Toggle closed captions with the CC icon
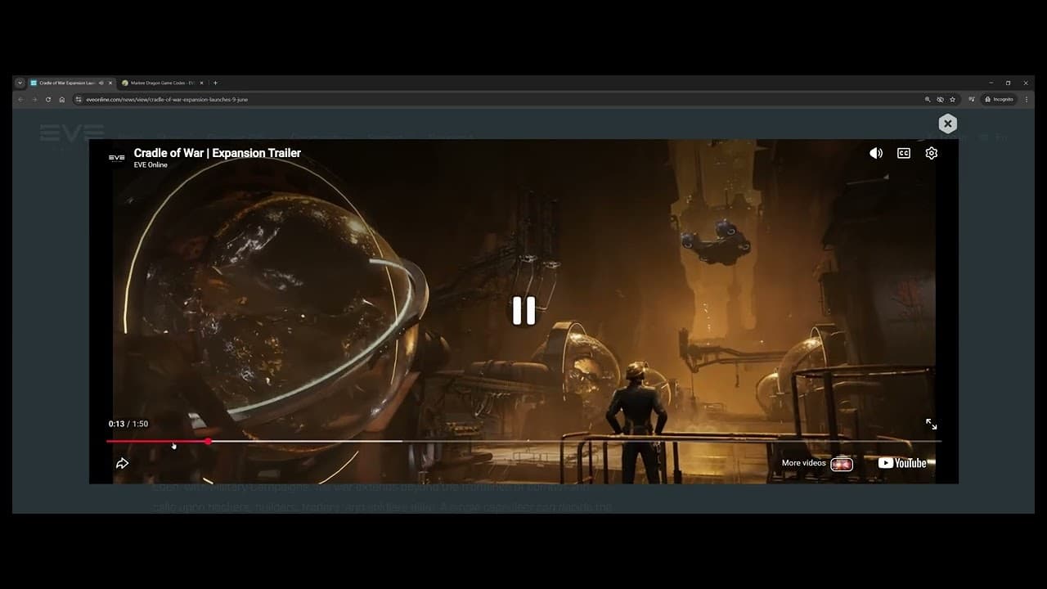 [904, 153]
